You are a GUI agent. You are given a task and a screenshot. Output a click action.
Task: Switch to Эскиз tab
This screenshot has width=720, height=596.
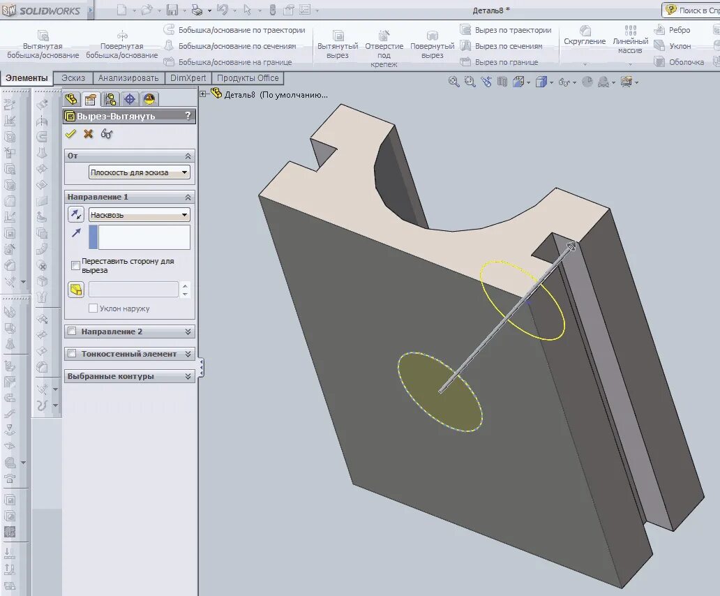[73, 78]
